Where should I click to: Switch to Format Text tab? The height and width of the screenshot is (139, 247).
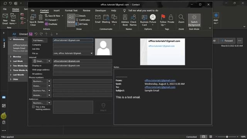[x=71, y=10]
